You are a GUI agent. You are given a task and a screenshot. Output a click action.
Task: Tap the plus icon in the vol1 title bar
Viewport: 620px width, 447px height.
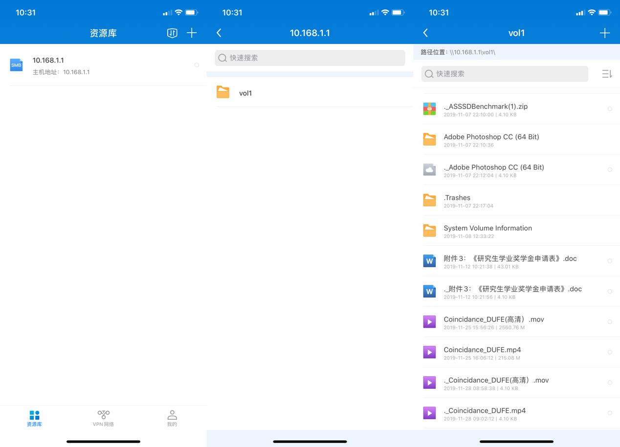click(605, 33)
